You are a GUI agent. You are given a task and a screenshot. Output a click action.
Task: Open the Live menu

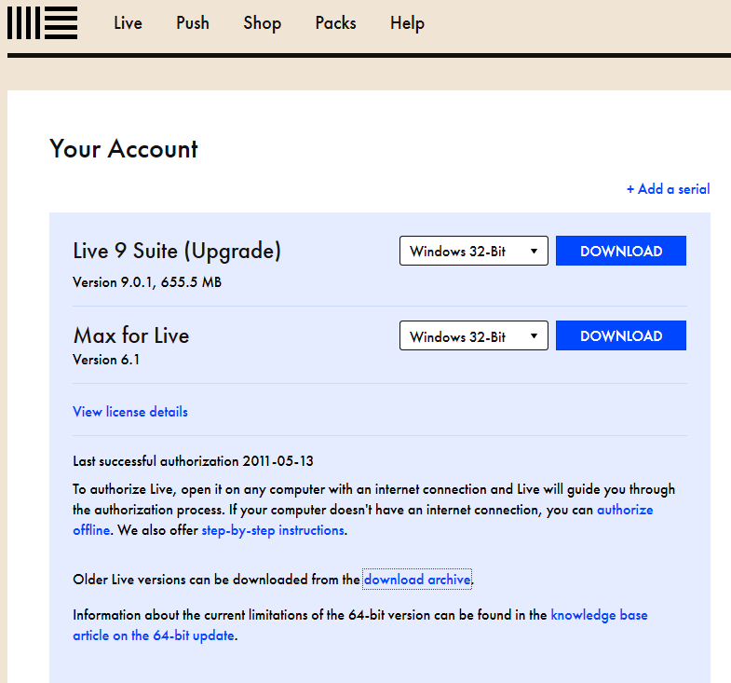point(128,23)
